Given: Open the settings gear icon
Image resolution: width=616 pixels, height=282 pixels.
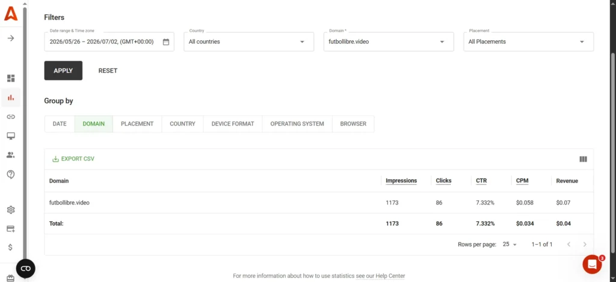Looking at the screenshot, I should point(11,210).
